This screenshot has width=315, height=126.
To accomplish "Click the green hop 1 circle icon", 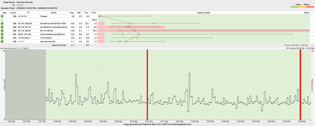I will [x=2, y=16].
